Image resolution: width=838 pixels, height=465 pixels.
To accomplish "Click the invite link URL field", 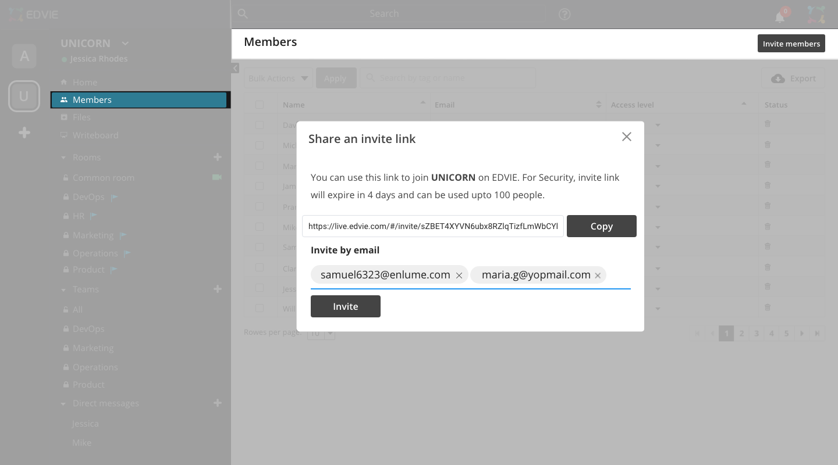I will coord(432,226).
